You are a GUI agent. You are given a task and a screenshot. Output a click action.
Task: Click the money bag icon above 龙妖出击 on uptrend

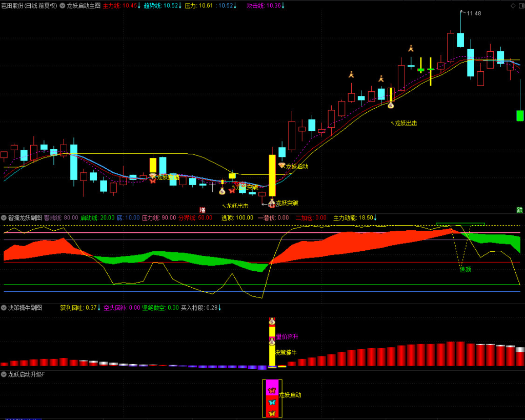click(x=391, y=105)
